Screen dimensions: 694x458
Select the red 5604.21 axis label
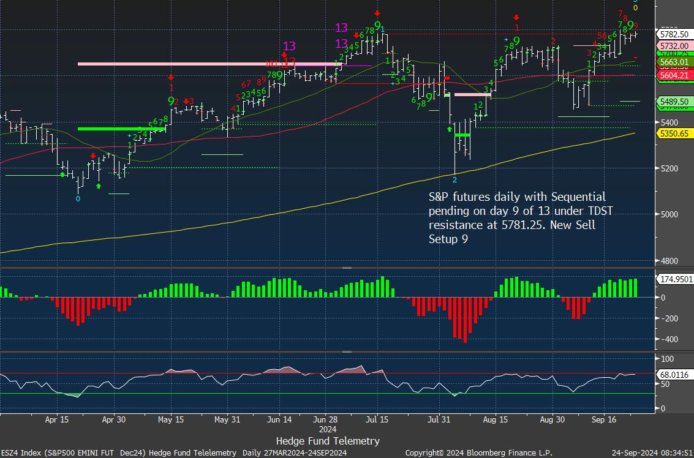point(674,76)
